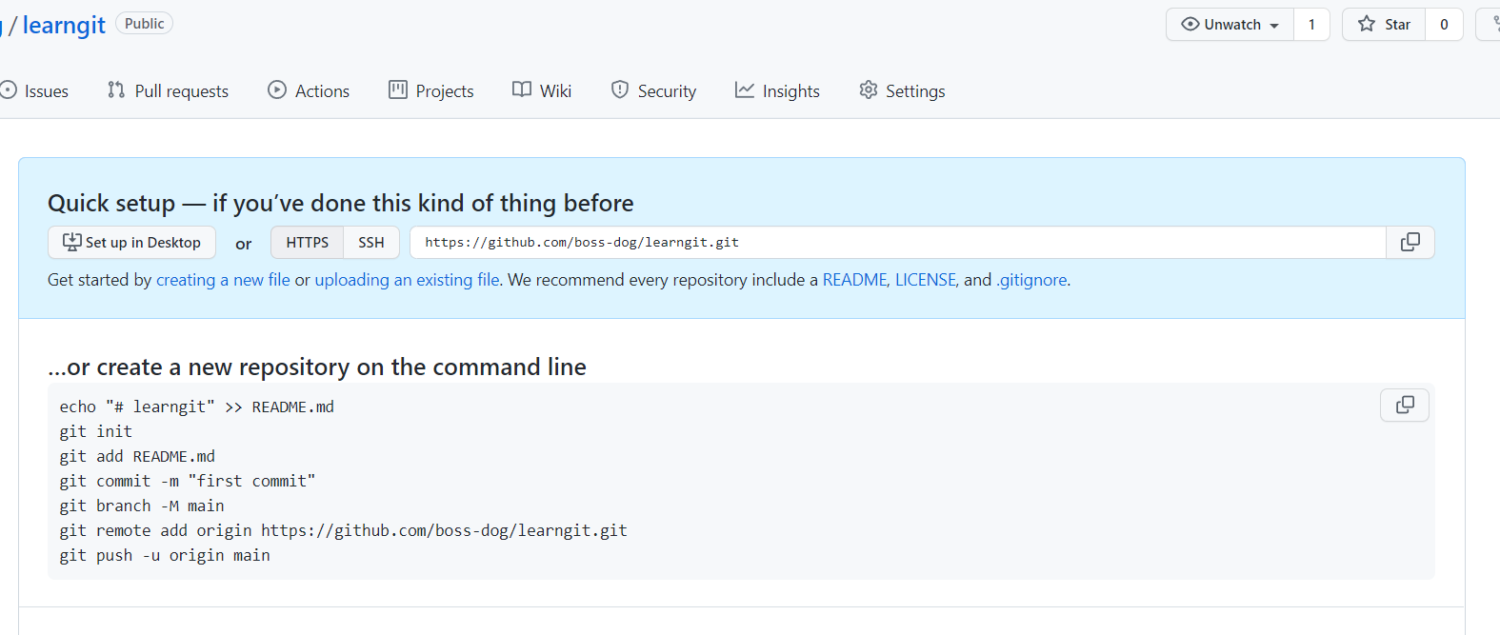Click the Wiki book icon

[522, 89]
